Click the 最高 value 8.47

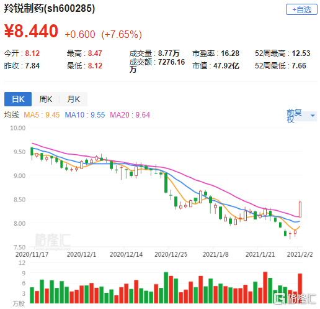point(95,53)
